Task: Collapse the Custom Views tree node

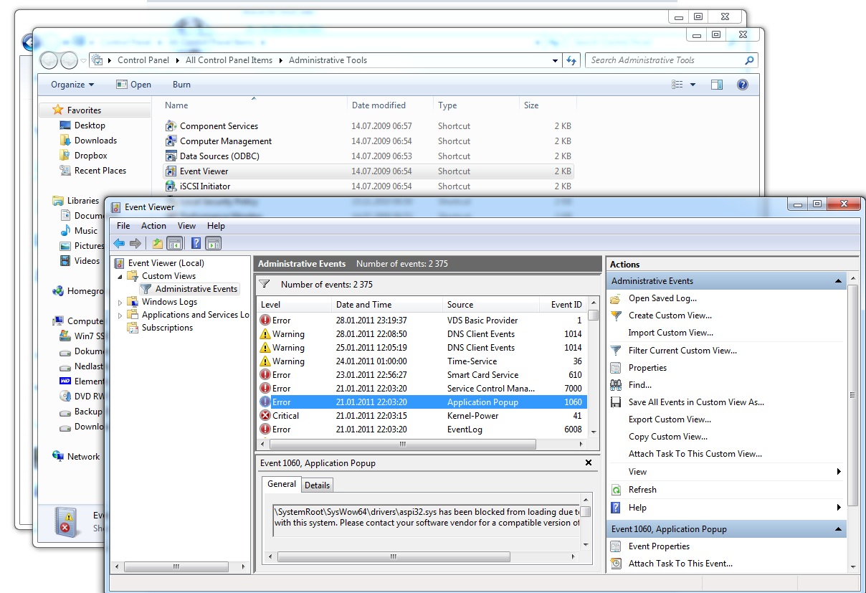Action: point(120,276)
